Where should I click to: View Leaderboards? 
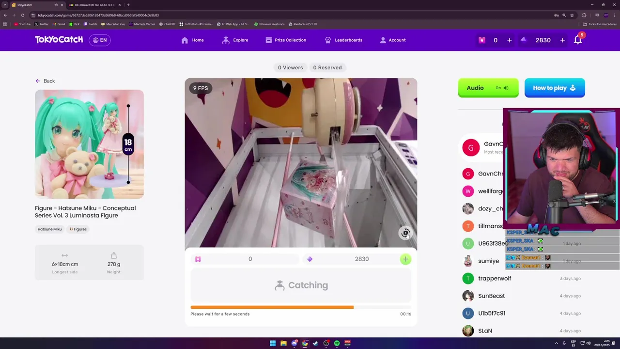point(343,40)
